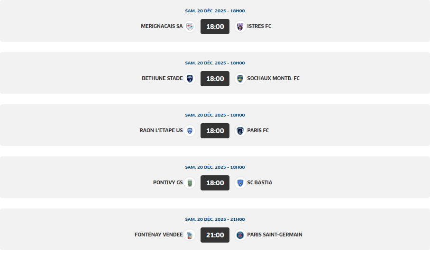Screen dimensions: 430x253
Task: Click the Merignacais SA club crest
Action: (190, 27)
